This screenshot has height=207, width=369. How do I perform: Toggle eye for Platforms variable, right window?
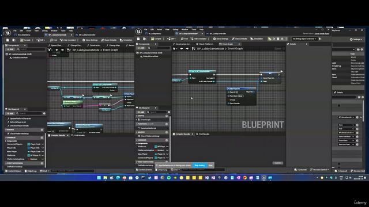click(167, 147)
